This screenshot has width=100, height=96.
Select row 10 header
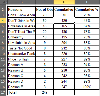[x=3, y=54]
